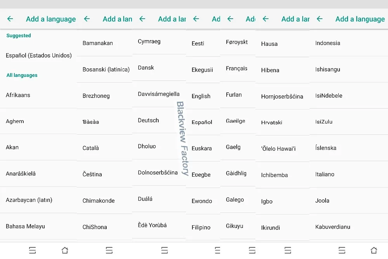
Task: Tap the back arrow above the Cymraeg column
Action: point(142,19)
